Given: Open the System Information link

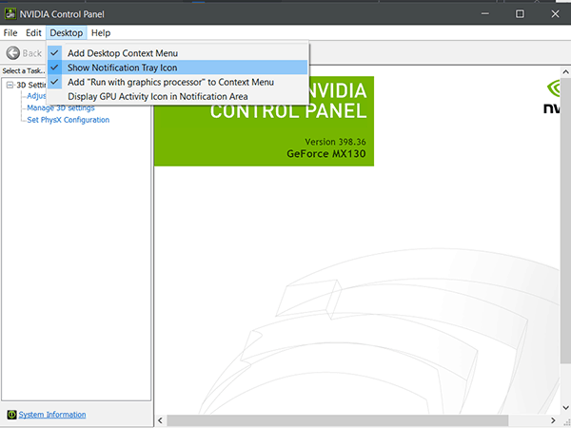Looking at the screenshot, I should click(52, 415).
